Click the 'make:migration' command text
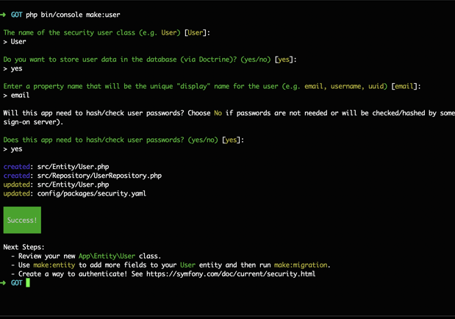The width and height of the screenshot is (455, 319). pos(301,265)
